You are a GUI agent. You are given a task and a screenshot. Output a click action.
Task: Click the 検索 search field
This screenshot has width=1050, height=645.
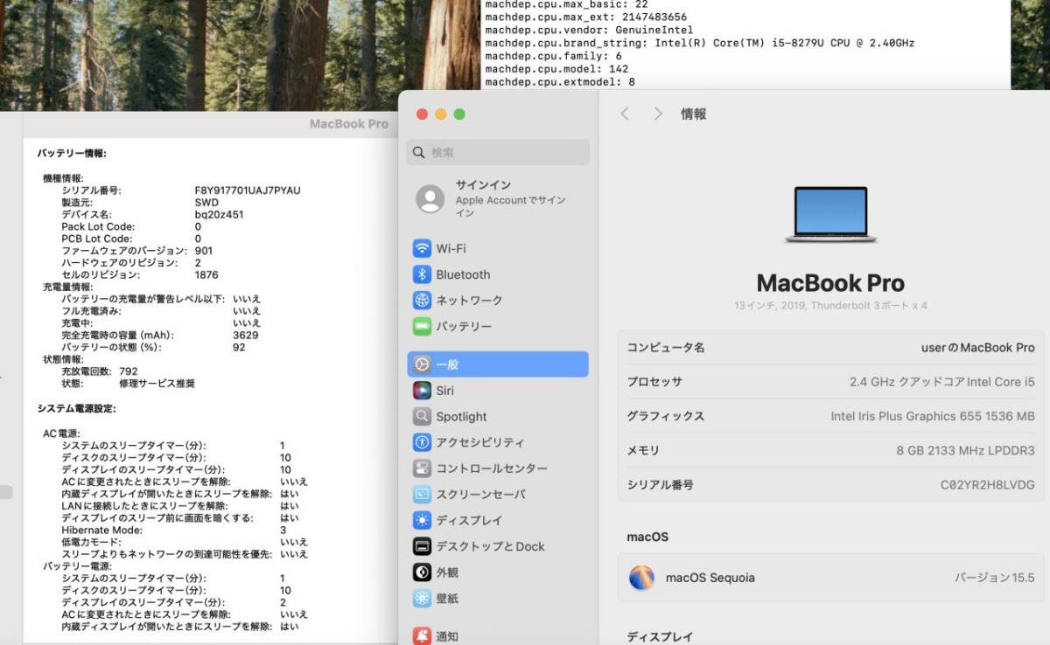click(x=497, y=152)
